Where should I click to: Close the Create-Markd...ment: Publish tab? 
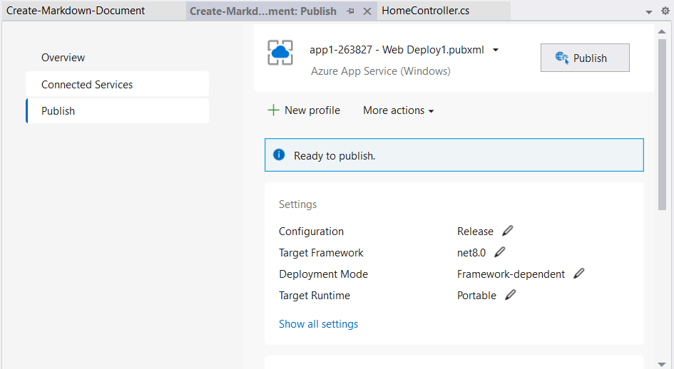click(x=367, y=11)
